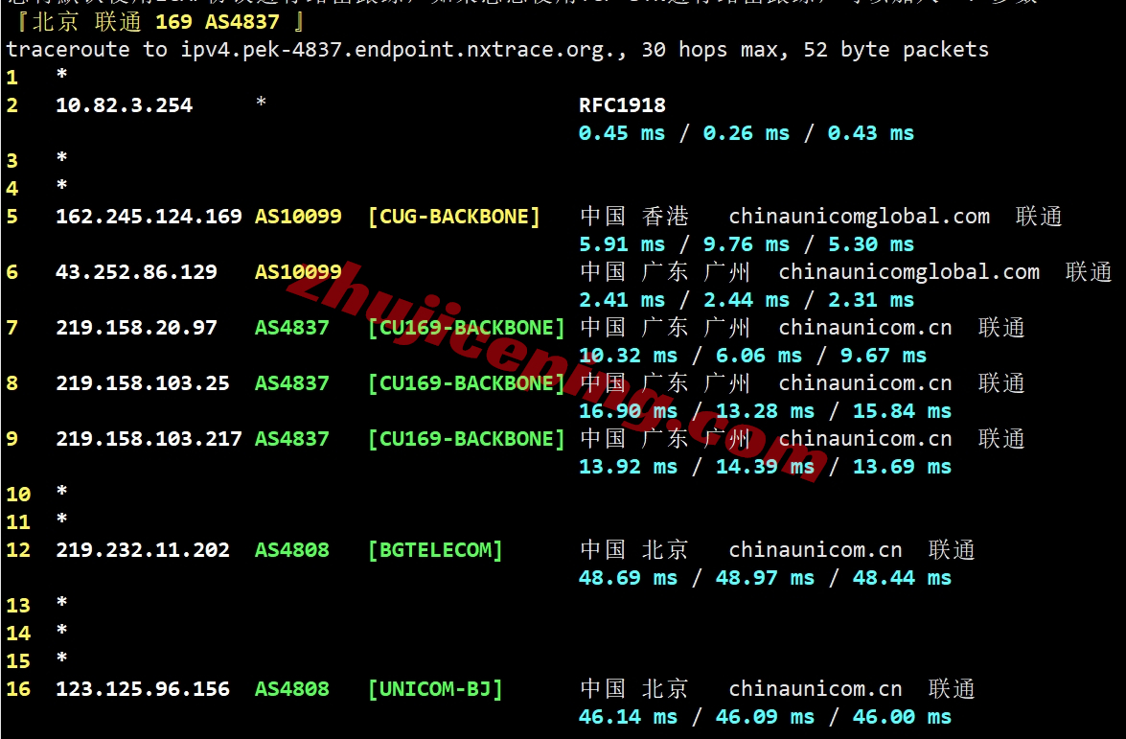Click IP 219.158.103.25 on hop 8

pyautogui.click(x=143, y=383)
